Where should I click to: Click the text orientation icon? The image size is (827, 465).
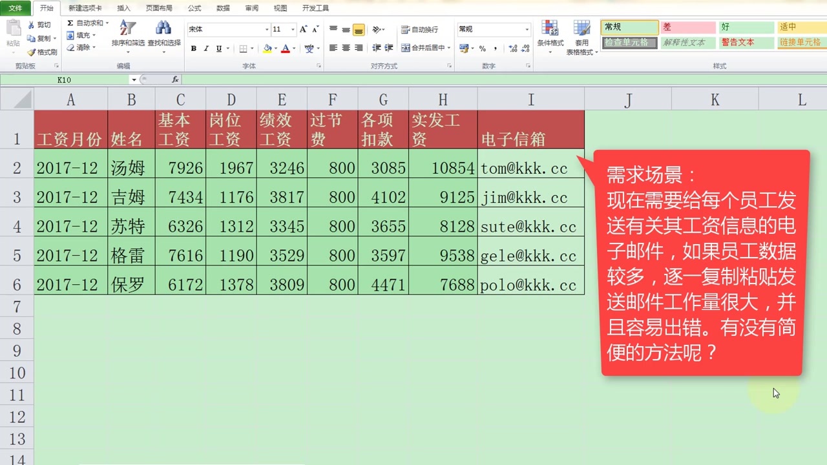click(x=377, y=29)
